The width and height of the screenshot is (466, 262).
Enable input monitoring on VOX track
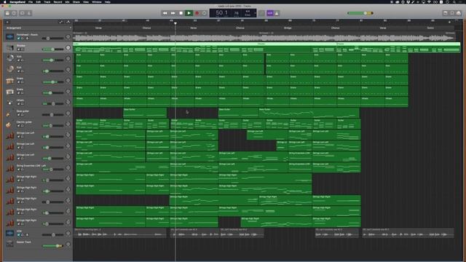coord(27,235)
